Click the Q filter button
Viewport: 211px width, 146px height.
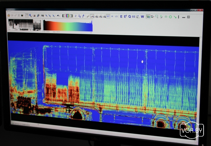click(x=129, y=16)
